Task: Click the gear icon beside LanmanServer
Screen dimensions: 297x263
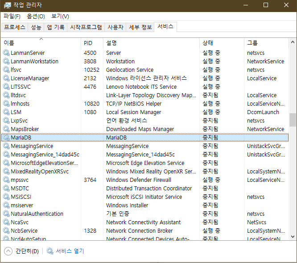Action: click(6, 53)
